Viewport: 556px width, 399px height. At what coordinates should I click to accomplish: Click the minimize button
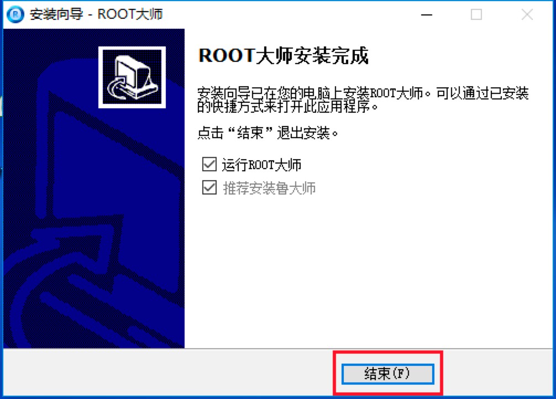click(x=426, y=15)
